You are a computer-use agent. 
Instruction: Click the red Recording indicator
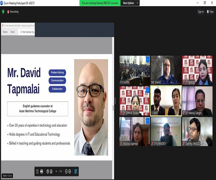13,12
